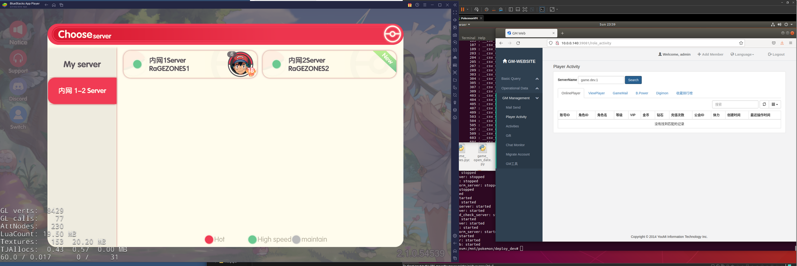Open Firefox application menu

[791, 43]
